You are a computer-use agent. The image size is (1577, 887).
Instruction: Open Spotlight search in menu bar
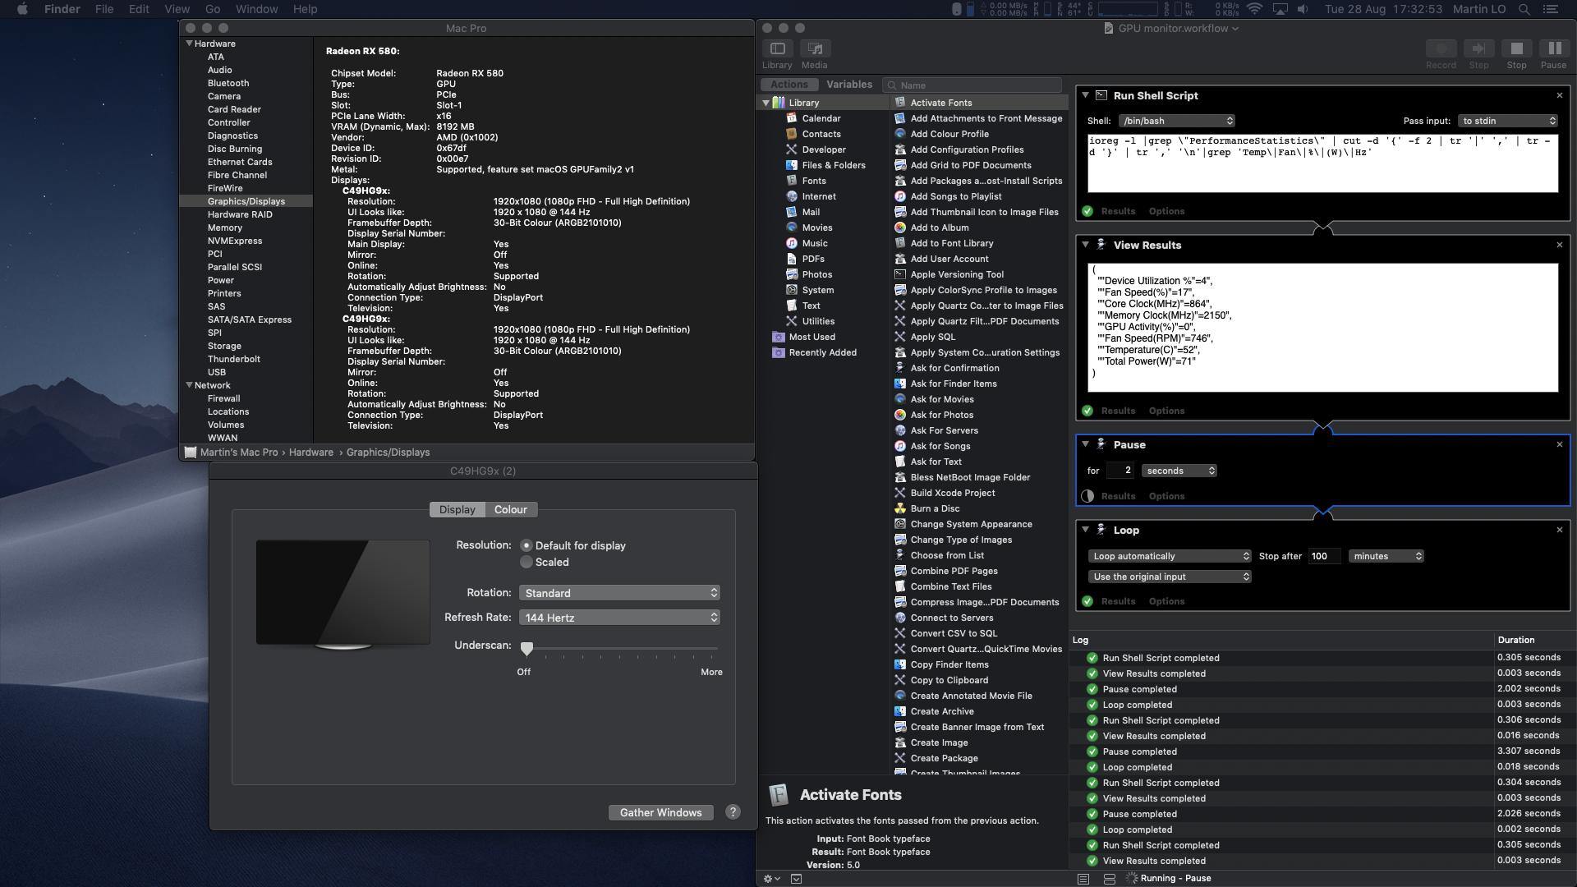coord(1524,9)
